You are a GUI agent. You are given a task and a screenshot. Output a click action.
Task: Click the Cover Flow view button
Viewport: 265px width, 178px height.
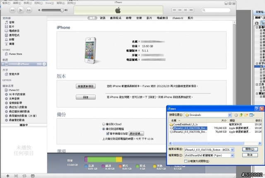191,10
